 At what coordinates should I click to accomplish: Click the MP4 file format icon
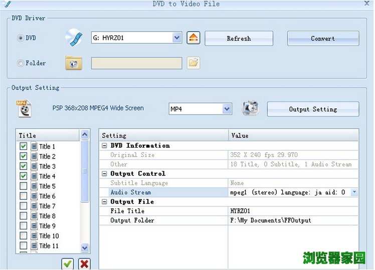tap(24, 108)
